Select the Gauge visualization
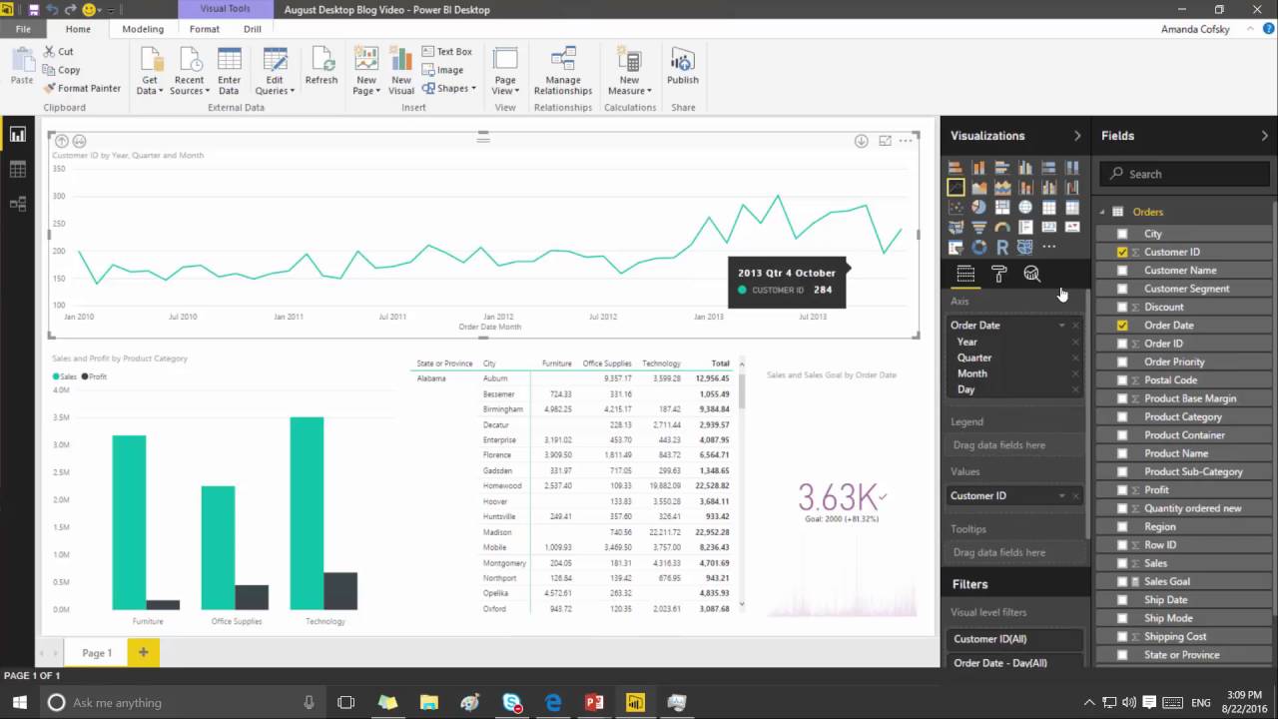This screenshot has width=1278, height=719. 1002,227
